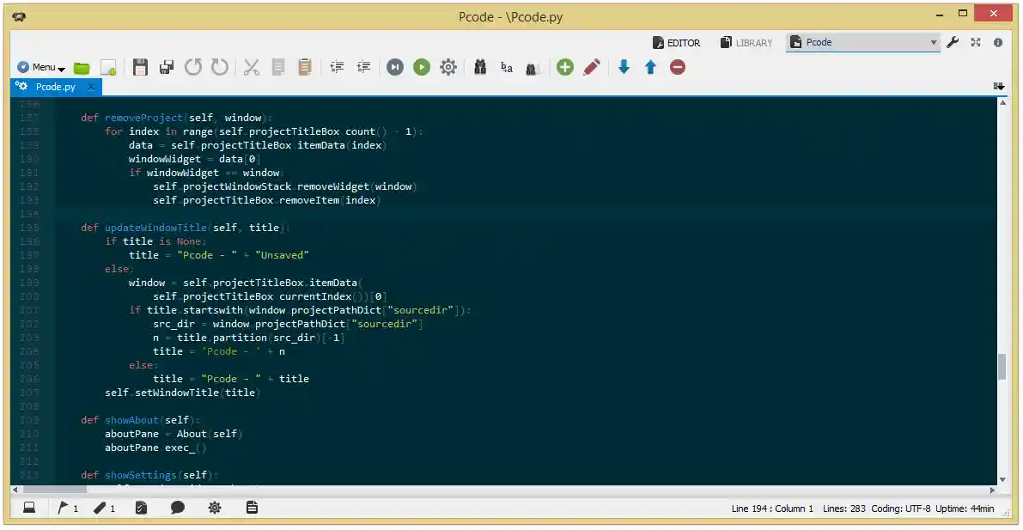This screenshot has width=1023, height=530.
Task: Click the scissors Cut icon
Action: [x=251, y=67]
